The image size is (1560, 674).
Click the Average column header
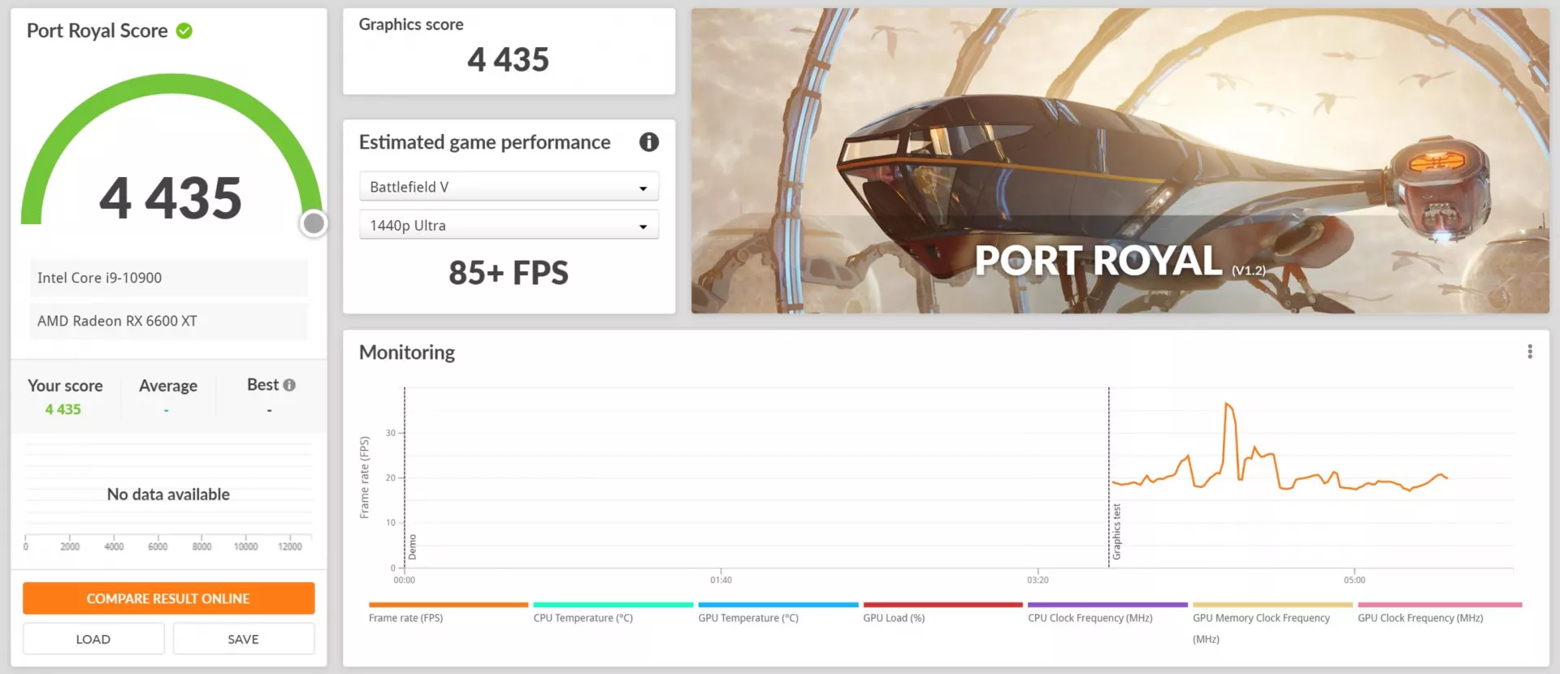click(x=168, y=386)
